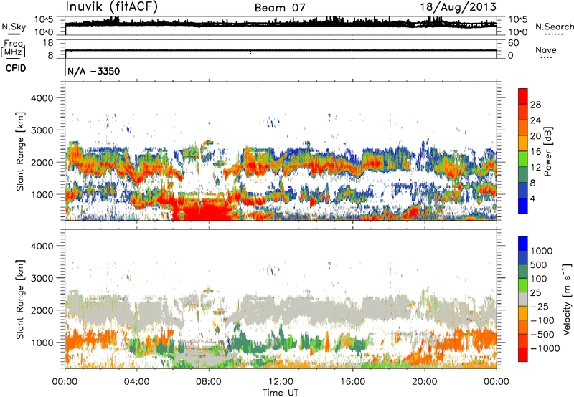Viewport: 574px width, 397px height.
Task: Click the Time UT axis label
Action: pos(281,393)
